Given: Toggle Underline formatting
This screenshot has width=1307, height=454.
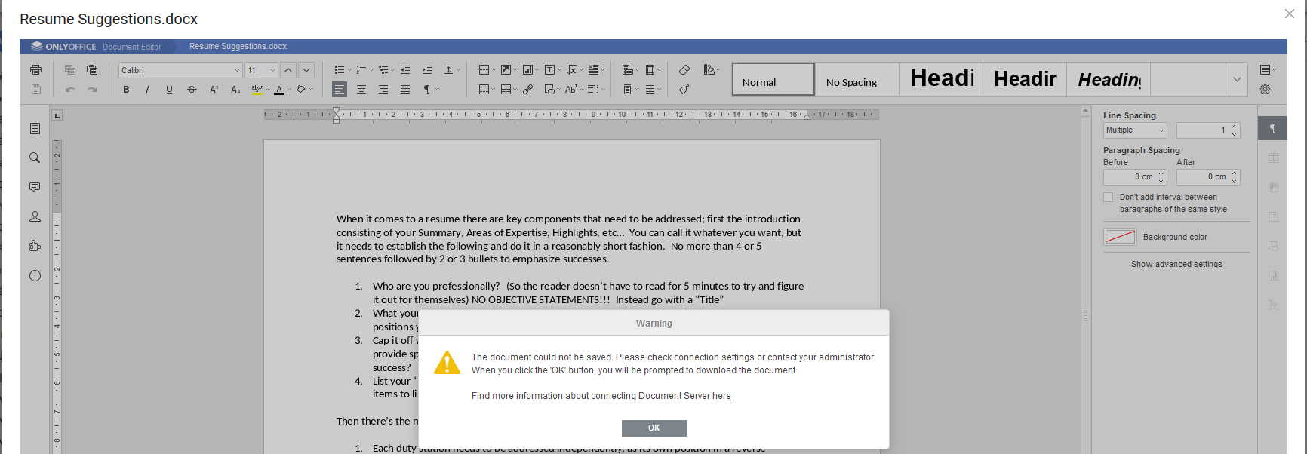Looking at the screenshot, I should (x=169, y=90).
